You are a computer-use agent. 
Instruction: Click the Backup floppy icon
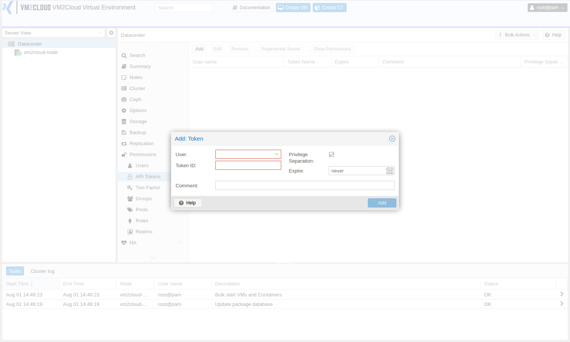tap(124, 133)
